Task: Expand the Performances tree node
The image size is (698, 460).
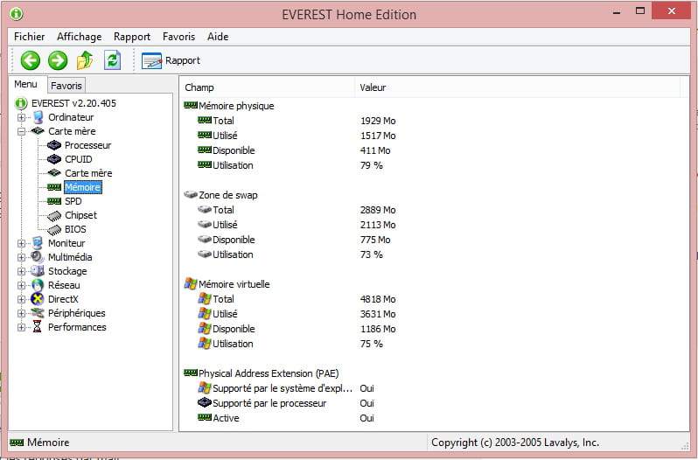Action: (x=21, y=327)
